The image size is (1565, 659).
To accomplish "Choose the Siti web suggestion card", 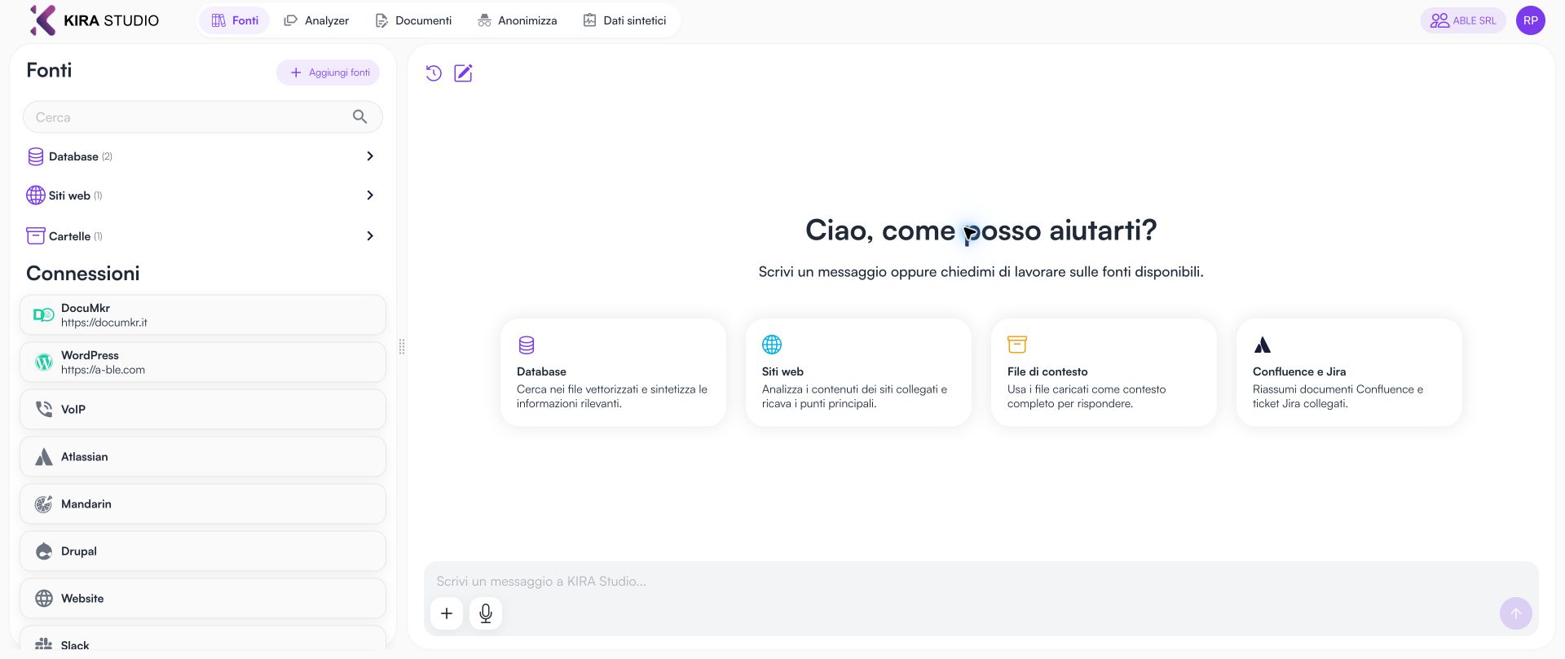I will pyautogui.click(x=858, y=372).
